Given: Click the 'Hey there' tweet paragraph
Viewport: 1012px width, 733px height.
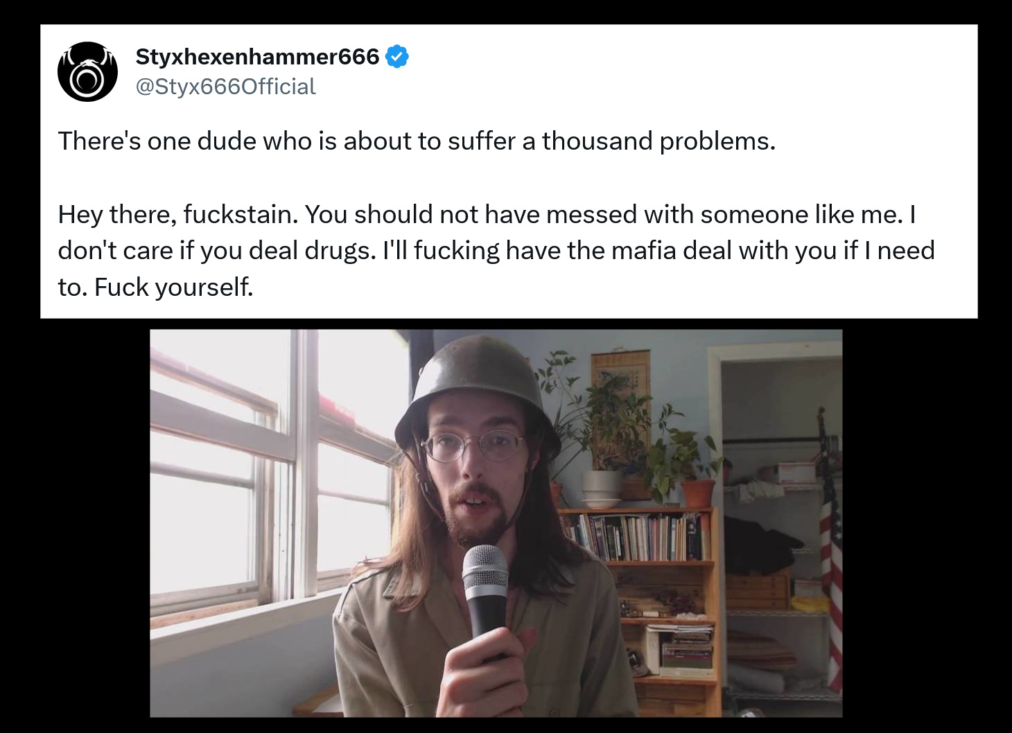Looking at the screenshot, I should [x=496, y=250].
